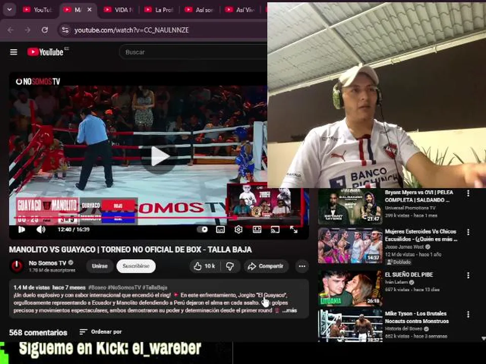Open the #NoSomosTV hashtag link
Viewport: 486px width, 364px height.
coord(125,288)
